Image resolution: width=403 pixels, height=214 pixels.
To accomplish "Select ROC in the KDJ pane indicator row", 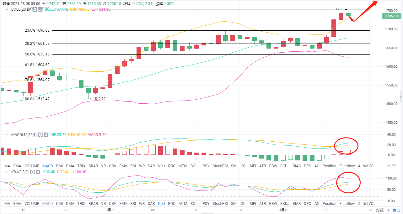I will pos(172,204).
